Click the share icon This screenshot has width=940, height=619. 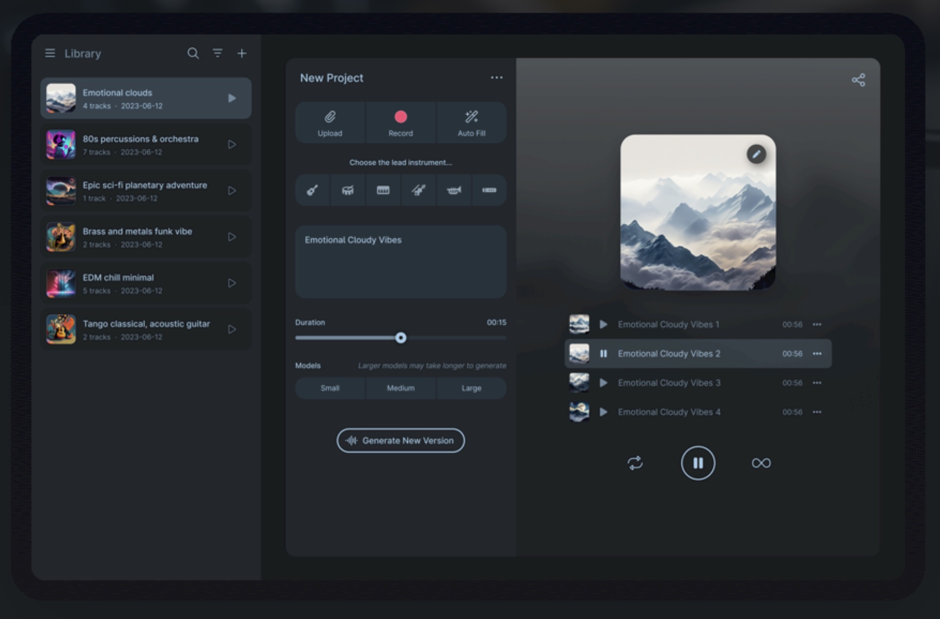[x=858, y=80]
